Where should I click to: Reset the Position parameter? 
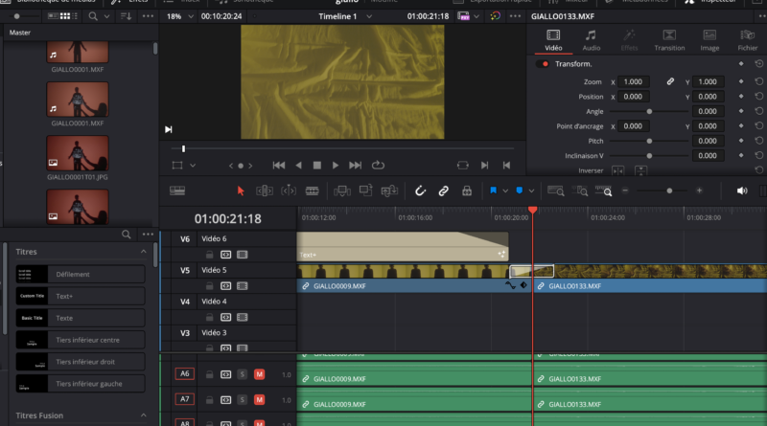coord(758,97)
